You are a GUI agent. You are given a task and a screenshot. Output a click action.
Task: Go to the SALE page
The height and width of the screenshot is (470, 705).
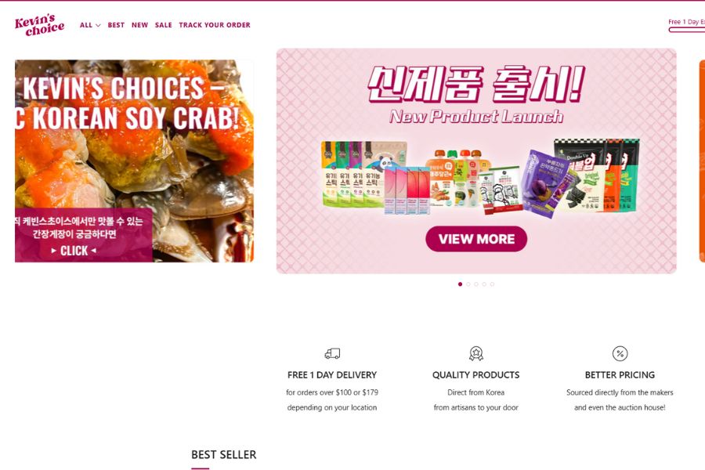point(163,25)
